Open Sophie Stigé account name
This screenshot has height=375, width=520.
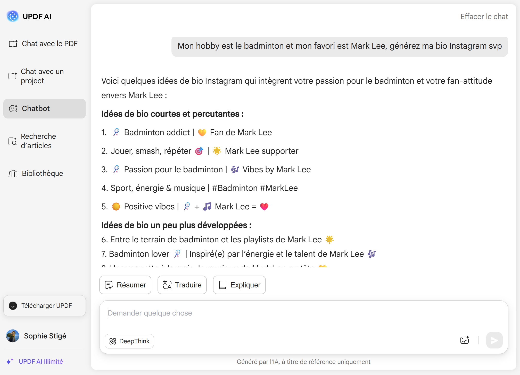coord(45,336)
